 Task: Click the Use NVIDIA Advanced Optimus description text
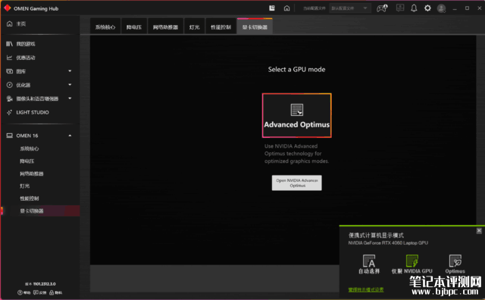pyautogui.click(x=296, y=154)
